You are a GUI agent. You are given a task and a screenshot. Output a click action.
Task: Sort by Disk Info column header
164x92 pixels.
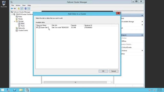(61, 25)
